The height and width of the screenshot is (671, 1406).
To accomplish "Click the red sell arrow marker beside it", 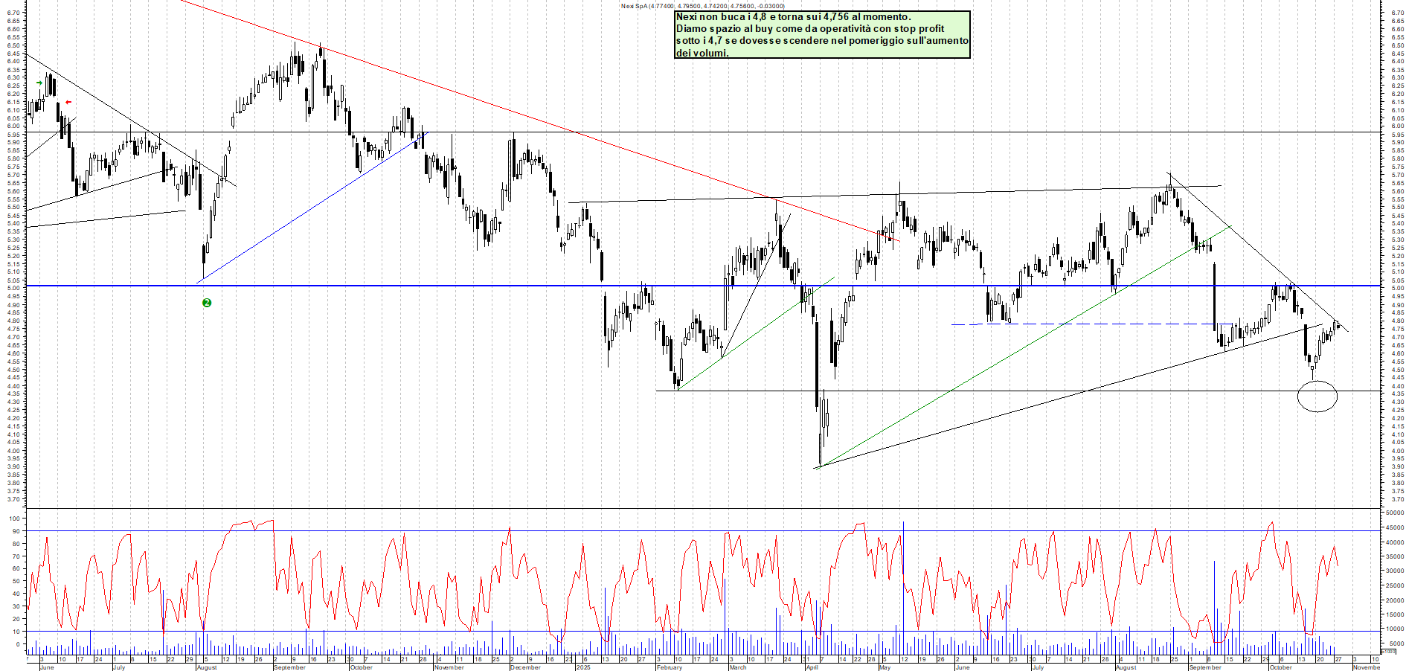I will coord(68,100).
